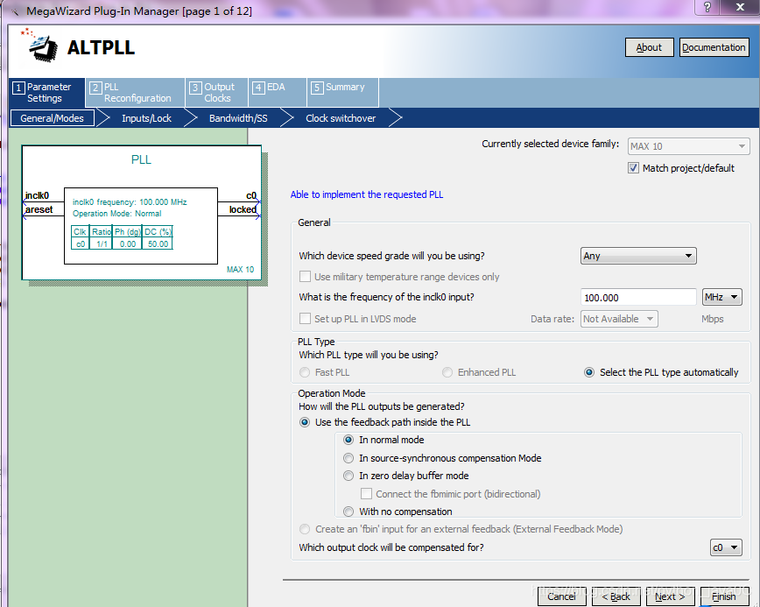760x607 pixels.
Task: Open the Data rate dropdown
Action: (x=619, y=319)
